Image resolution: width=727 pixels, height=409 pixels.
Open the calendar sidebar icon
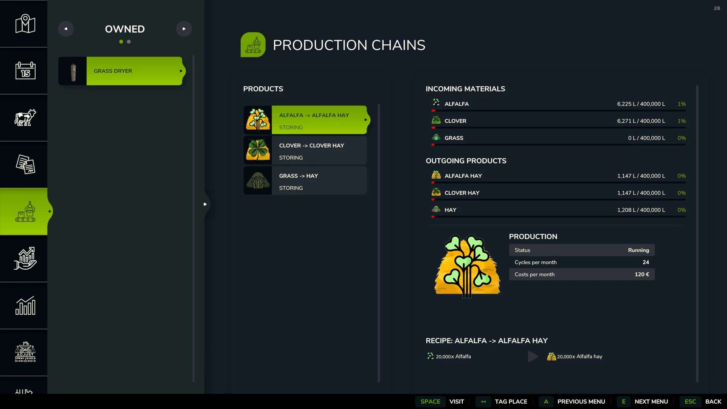[x=25, y=71]
